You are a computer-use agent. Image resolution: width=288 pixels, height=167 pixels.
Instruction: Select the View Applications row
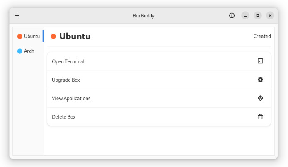[159, 98]
